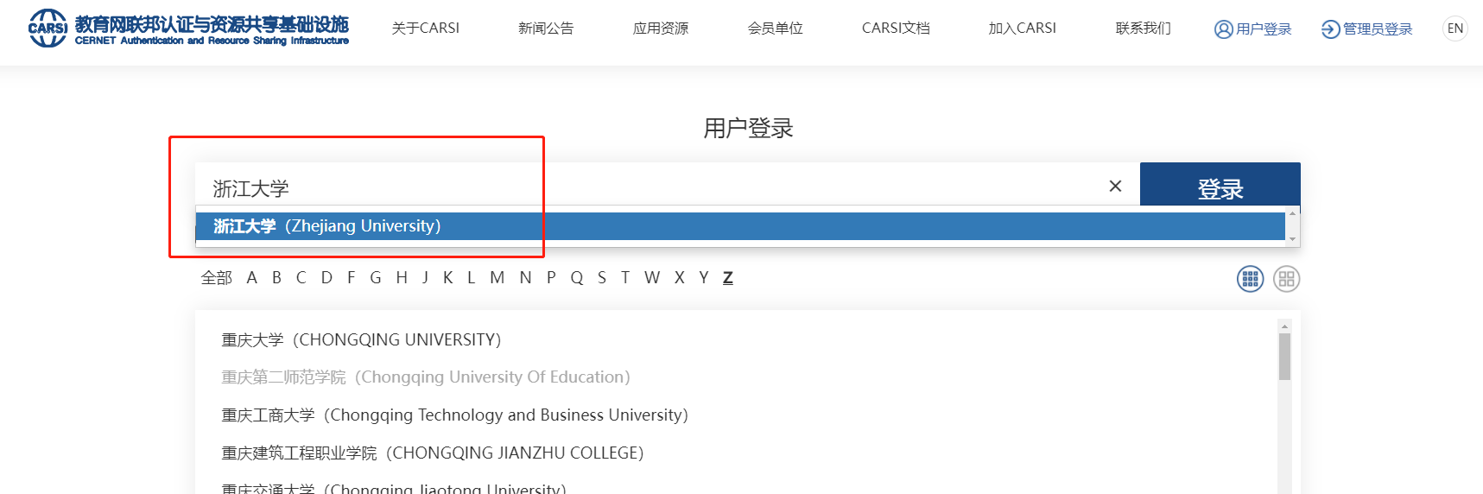Click the institution list scrollbar thumb
The height and width of the screenshot is (494, 1483).
1284,356
